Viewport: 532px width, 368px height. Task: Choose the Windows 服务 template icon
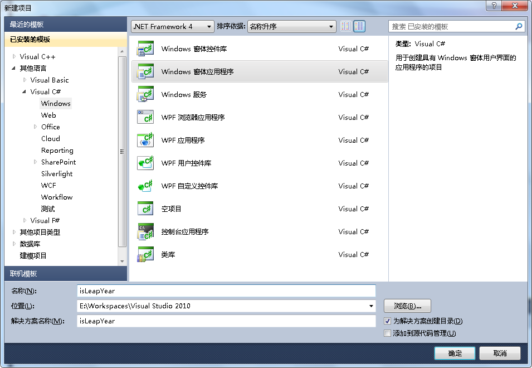tap(145, 94)
